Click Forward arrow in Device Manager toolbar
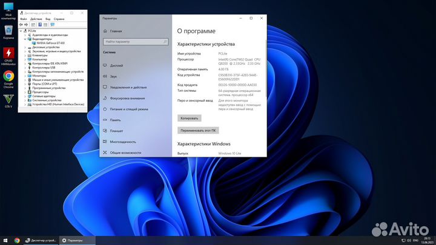This screenshot has width=436, height=245. click(26, 25)
